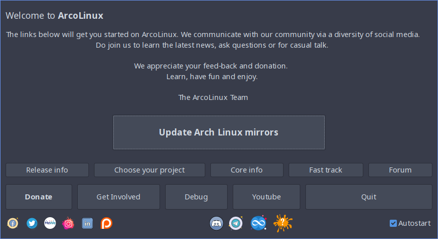The image size is (438, 239).
Task: Visit the Forum button
Action: point(400,170)
